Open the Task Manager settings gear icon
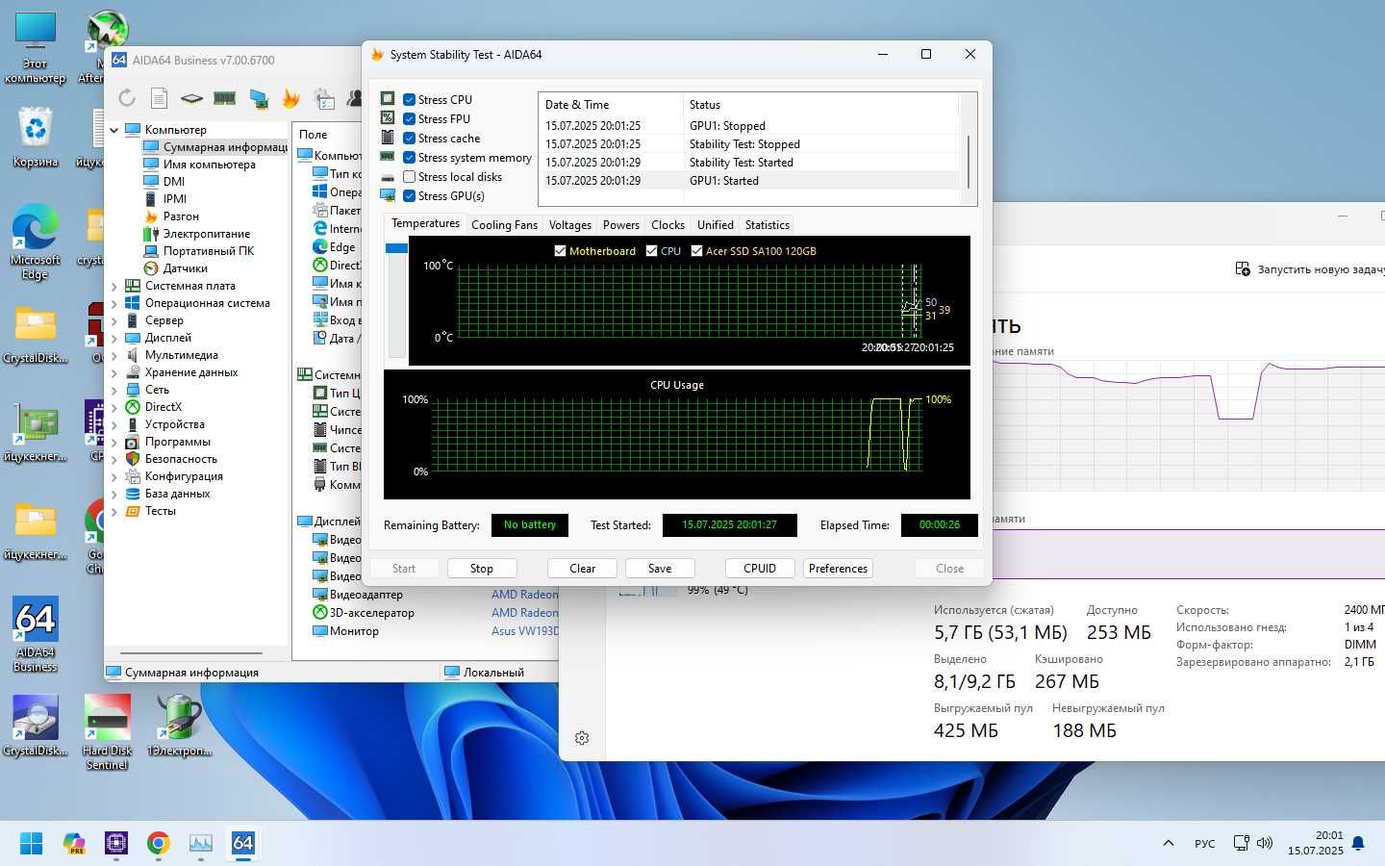This screenshot has height=866, width=1385. [x=582, y=738]
